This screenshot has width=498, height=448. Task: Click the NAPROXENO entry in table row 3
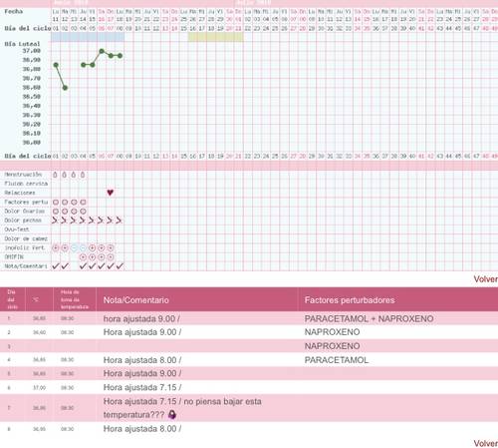(x=332, y=346)
